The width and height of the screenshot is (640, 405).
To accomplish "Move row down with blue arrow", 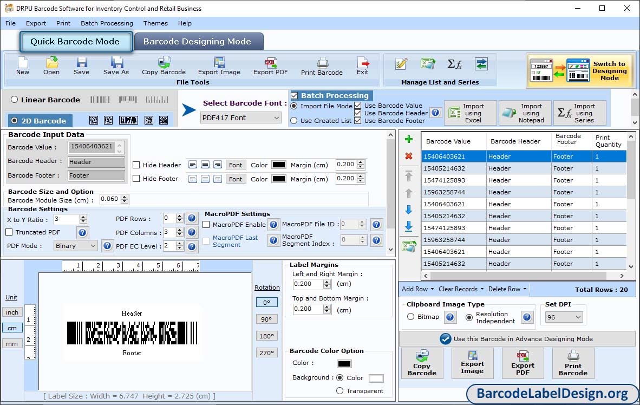I will 409,210.
